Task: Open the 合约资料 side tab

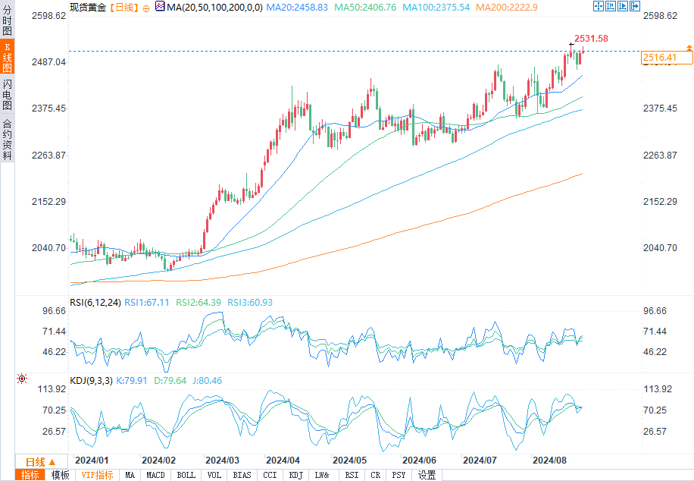Action: click(x=7, y=139)
